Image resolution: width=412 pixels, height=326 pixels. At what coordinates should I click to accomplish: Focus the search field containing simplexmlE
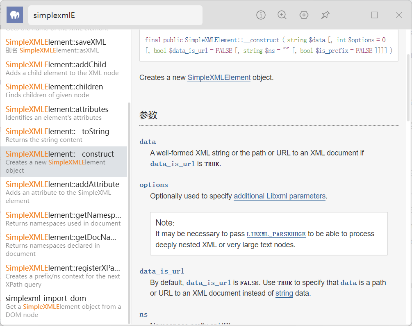(x=115, y=15)
